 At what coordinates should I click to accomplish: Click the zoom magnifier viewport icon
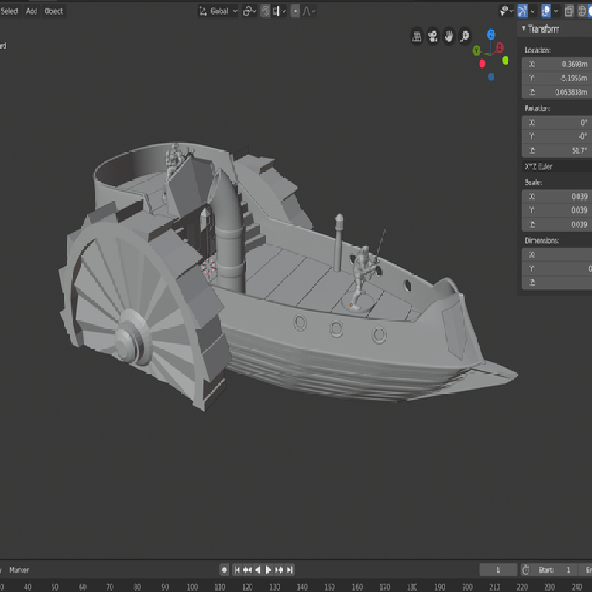(465, 36)
